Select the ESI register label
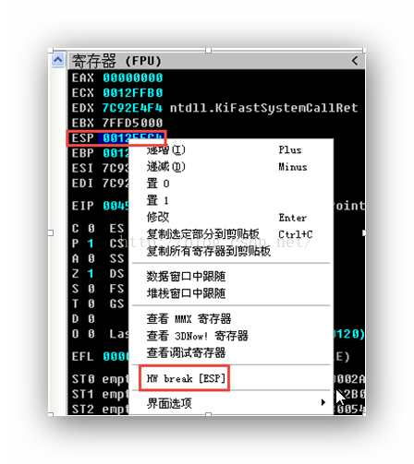The height and width of the screenshot is (464, 414). click(x=82, y=168)
